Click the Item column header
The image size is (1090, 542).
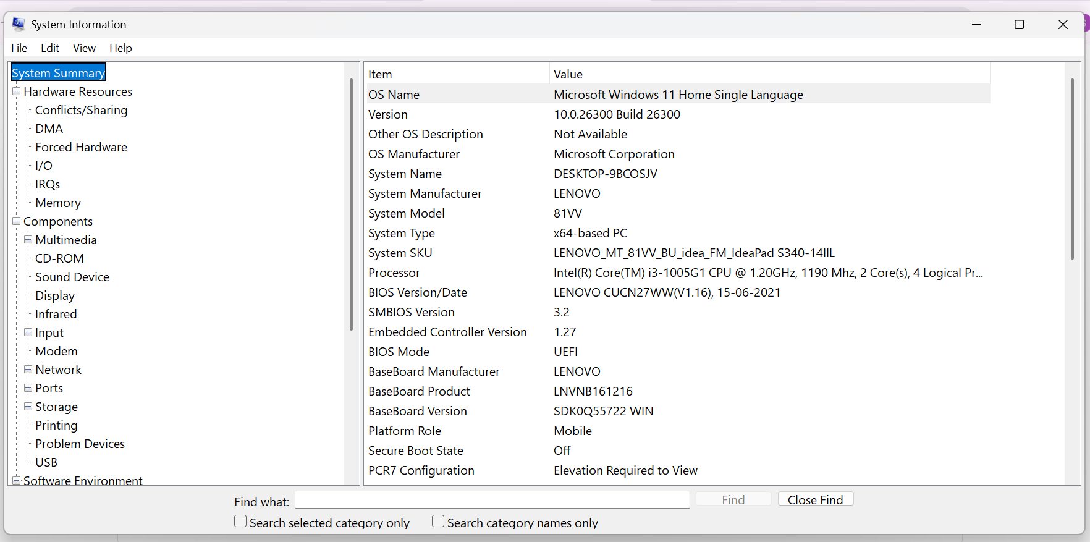(x=457, y=74)
